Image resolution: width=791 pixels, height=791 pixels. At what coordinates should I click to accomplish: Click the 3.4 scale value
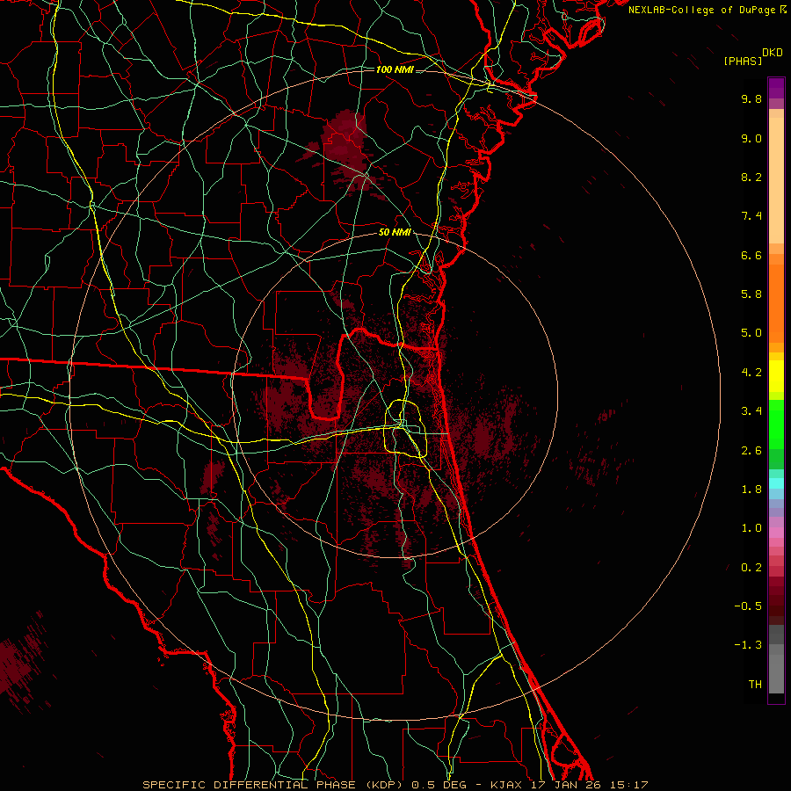coord(751,411)
